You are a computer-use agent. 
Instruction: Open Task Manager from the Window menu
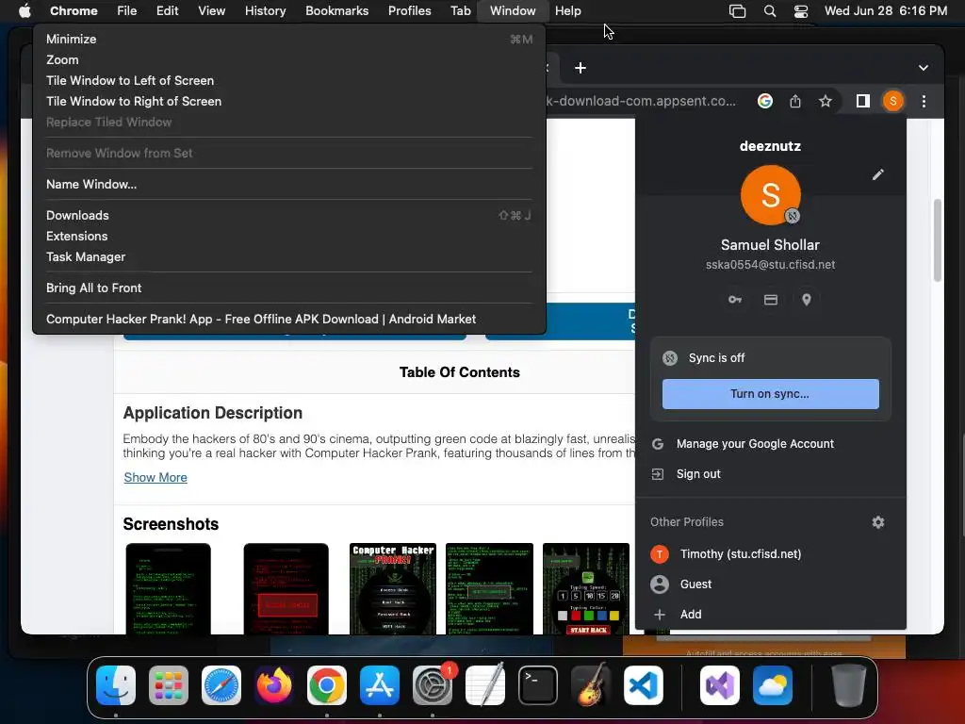tap(289, 256)
